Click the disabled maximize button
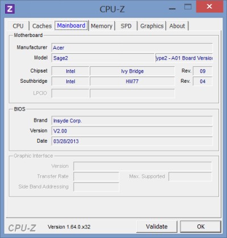This screenshot has width=227, height=238. coord(188,7)
